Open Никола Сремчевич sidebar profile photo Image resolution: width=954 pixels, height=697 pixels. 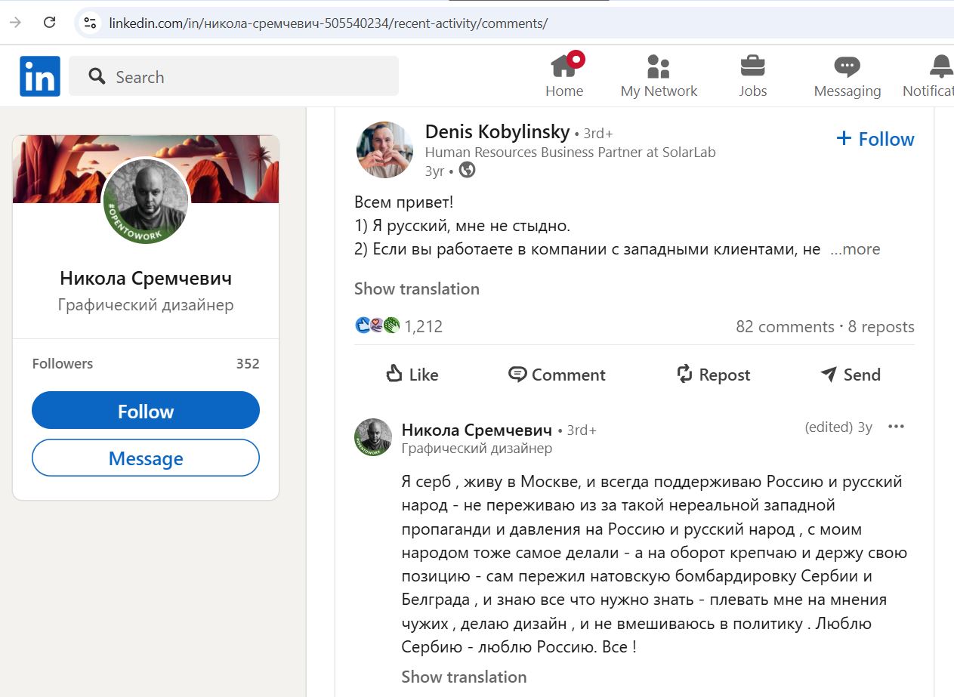(x=146, y=201)
